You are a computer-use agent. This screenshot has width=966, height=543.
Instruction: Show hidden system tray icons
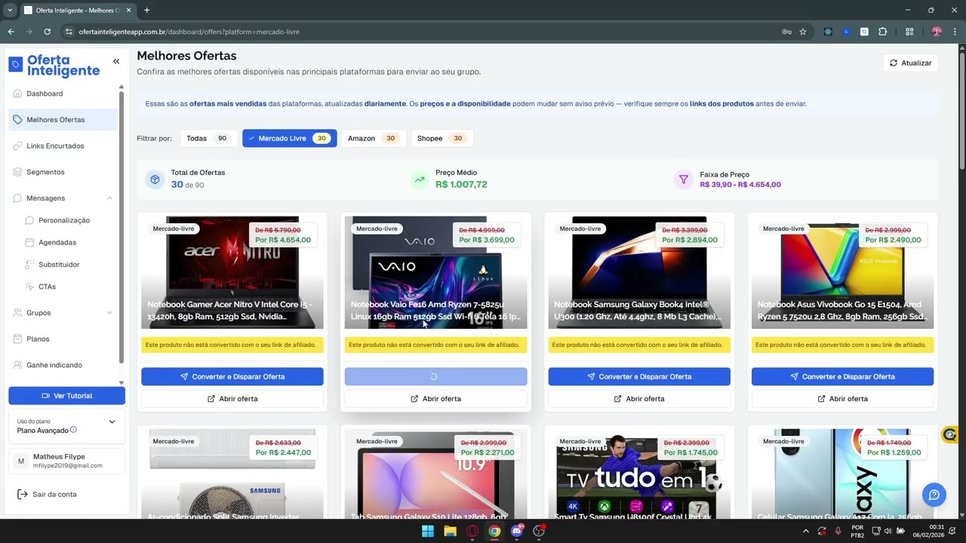coord(805,531)
